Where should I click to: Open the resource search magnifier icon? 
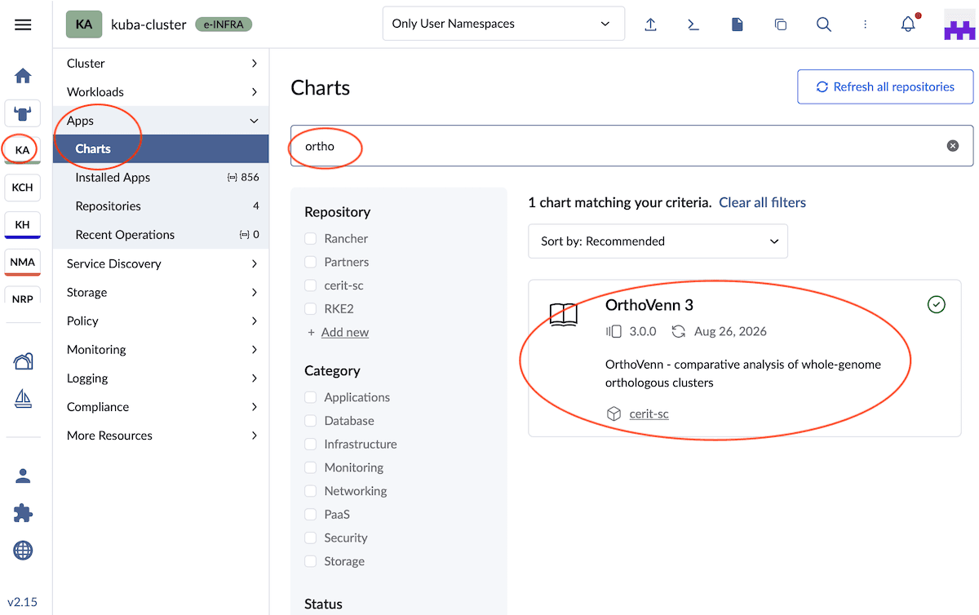824,24
